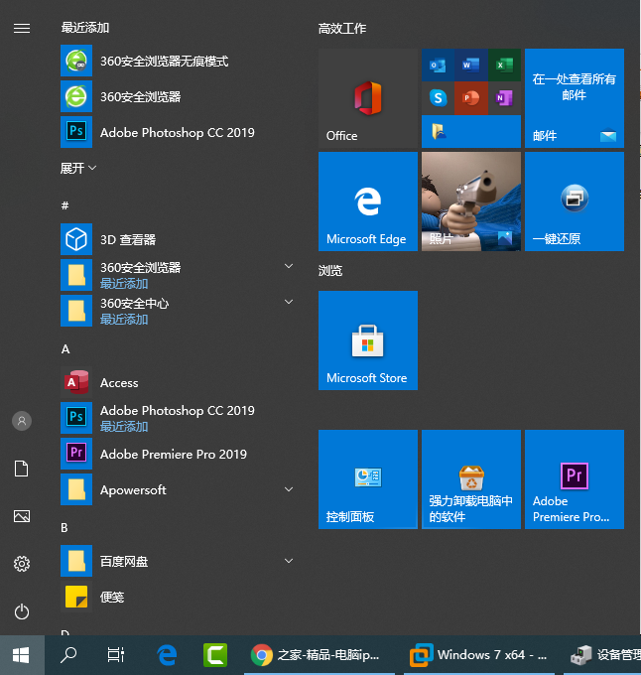Open the 便笺 sticky notes app
Viewport: 641px width, 675px height.
[x=178, y=597]
